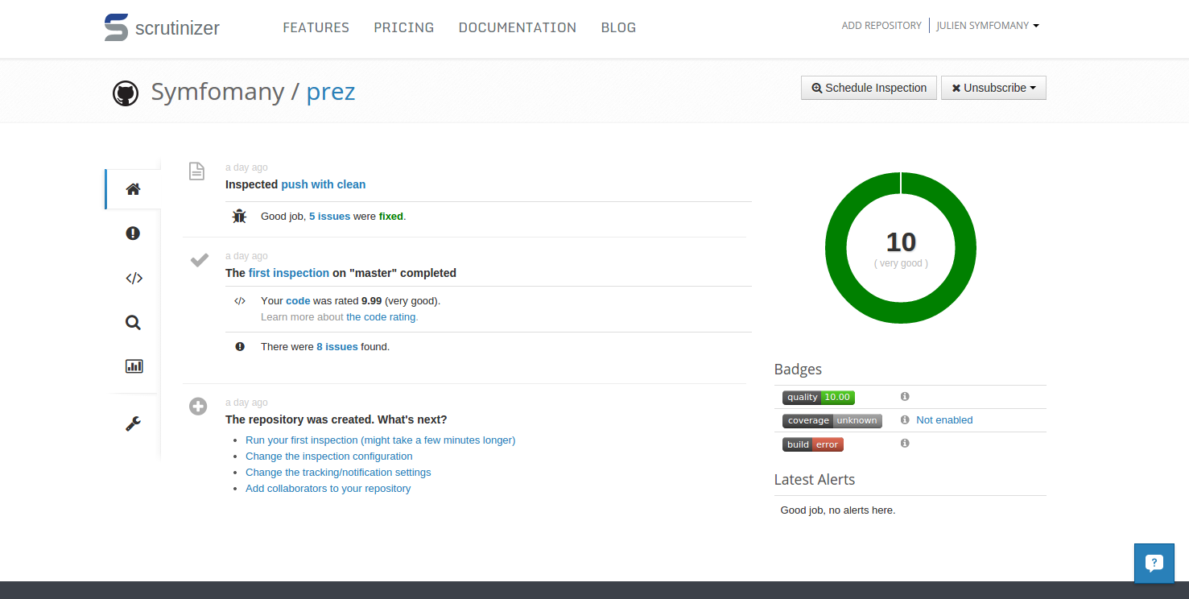This screenshot has width=1189, height=599.
Task: Click the Scrutinizer logo
Action: coord(162,27)
